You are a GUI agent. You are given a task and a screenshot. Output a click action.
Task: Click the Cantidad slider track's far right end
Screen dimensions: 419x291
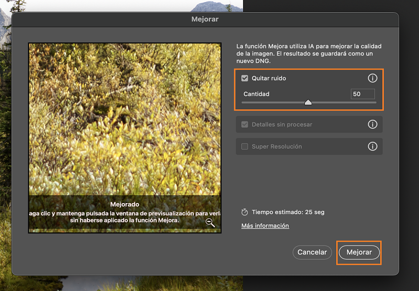[x=375, y=103]
